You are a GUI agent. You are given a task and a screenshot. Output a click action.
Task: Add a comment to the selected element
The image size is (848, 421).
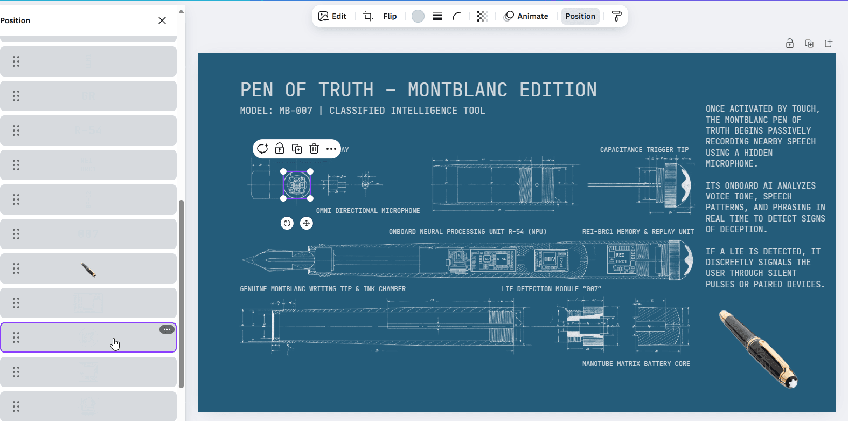(x=262, y=149)
